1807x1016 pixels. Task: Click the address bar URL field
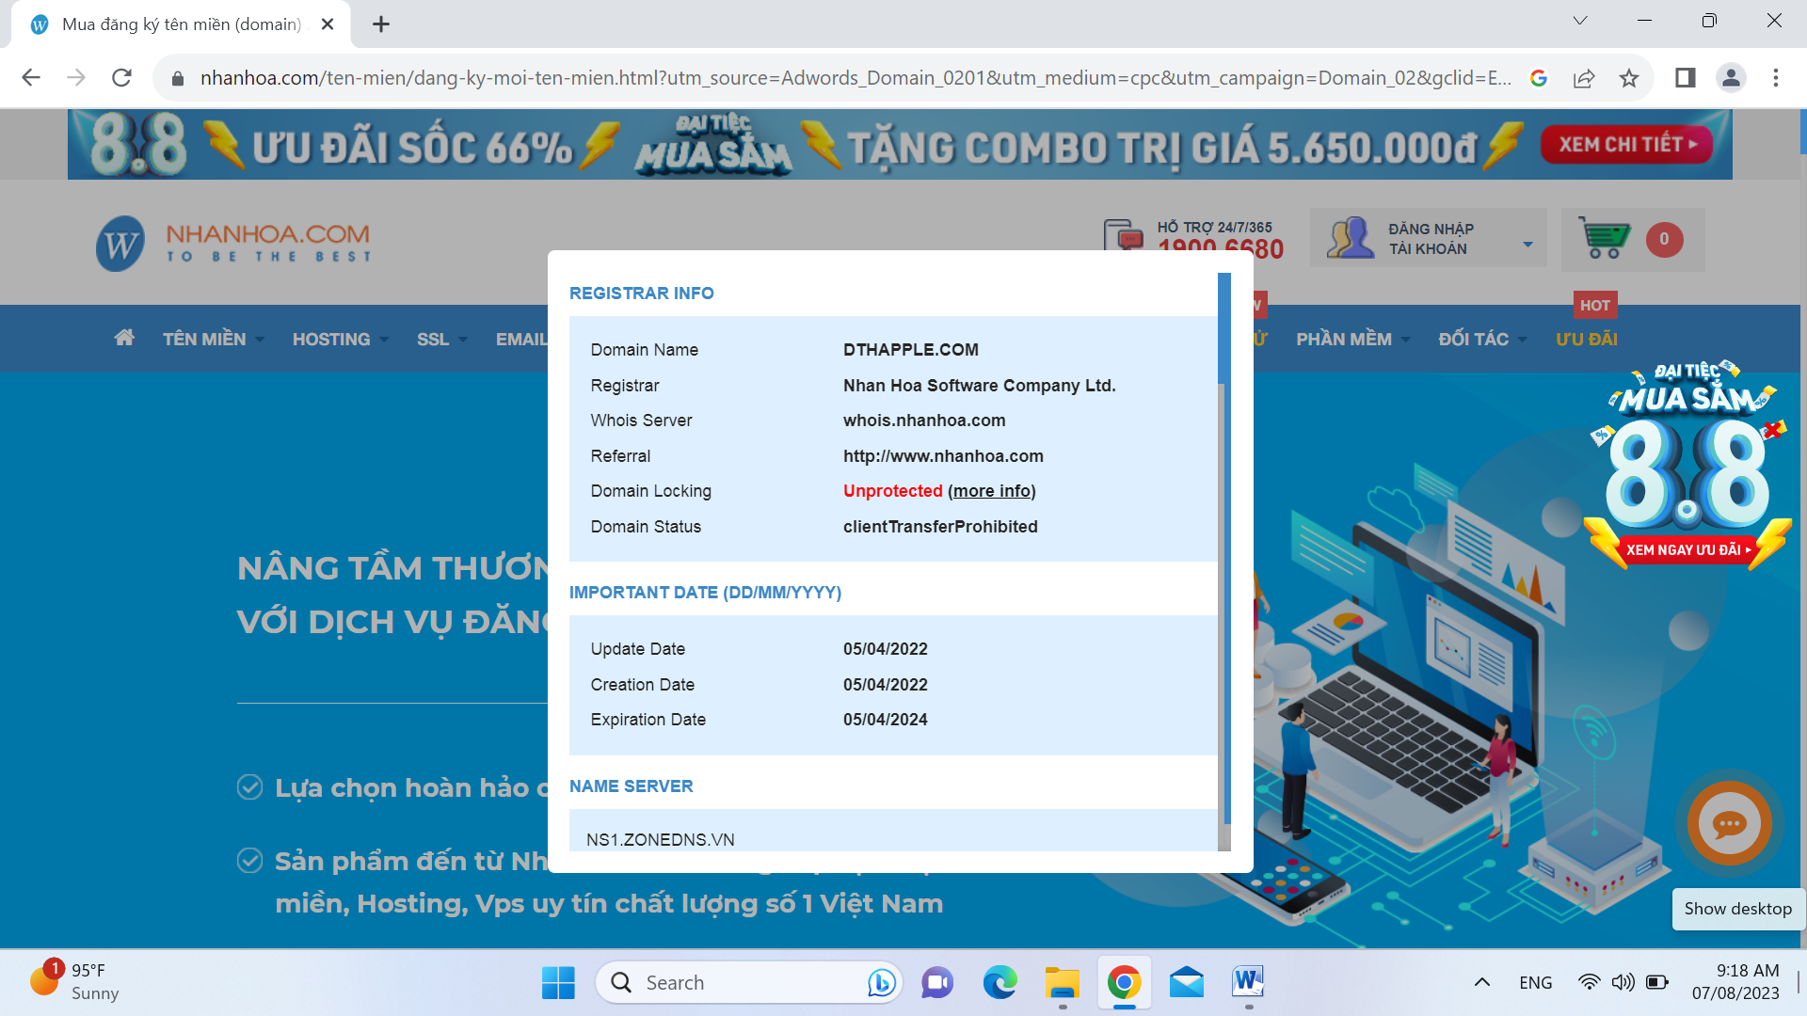click(855, 78)
